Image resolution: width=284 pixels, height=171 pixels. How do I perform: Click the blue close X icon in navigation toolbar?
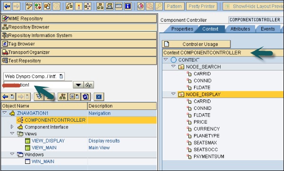pyautogui.click(x=99, y=97)
